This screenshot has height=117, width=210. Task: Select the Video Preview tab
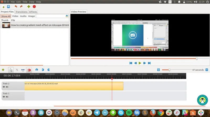coord(78,12)
